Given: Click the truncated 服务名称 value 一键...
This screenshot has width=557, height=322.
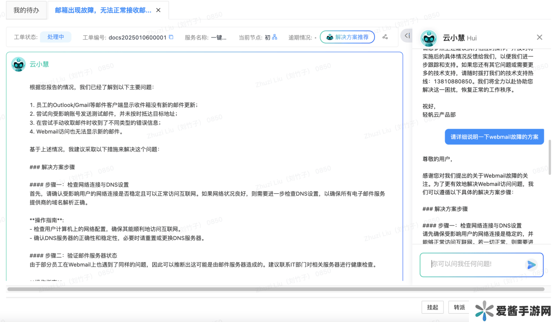Looking at the screenshot, I should tap(218, 37).
